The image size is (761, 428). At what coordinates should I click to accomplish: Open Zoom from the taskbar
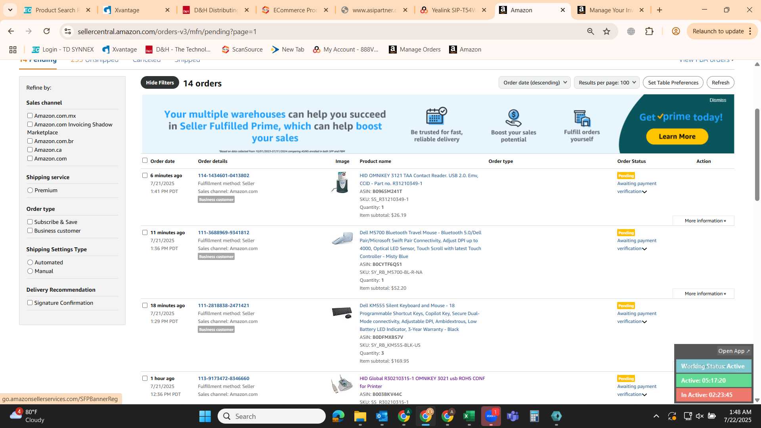click(491, 416)
